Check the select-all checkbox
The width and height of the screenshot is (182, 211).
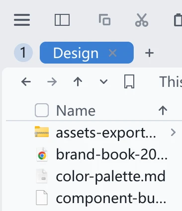pos(42,110)
